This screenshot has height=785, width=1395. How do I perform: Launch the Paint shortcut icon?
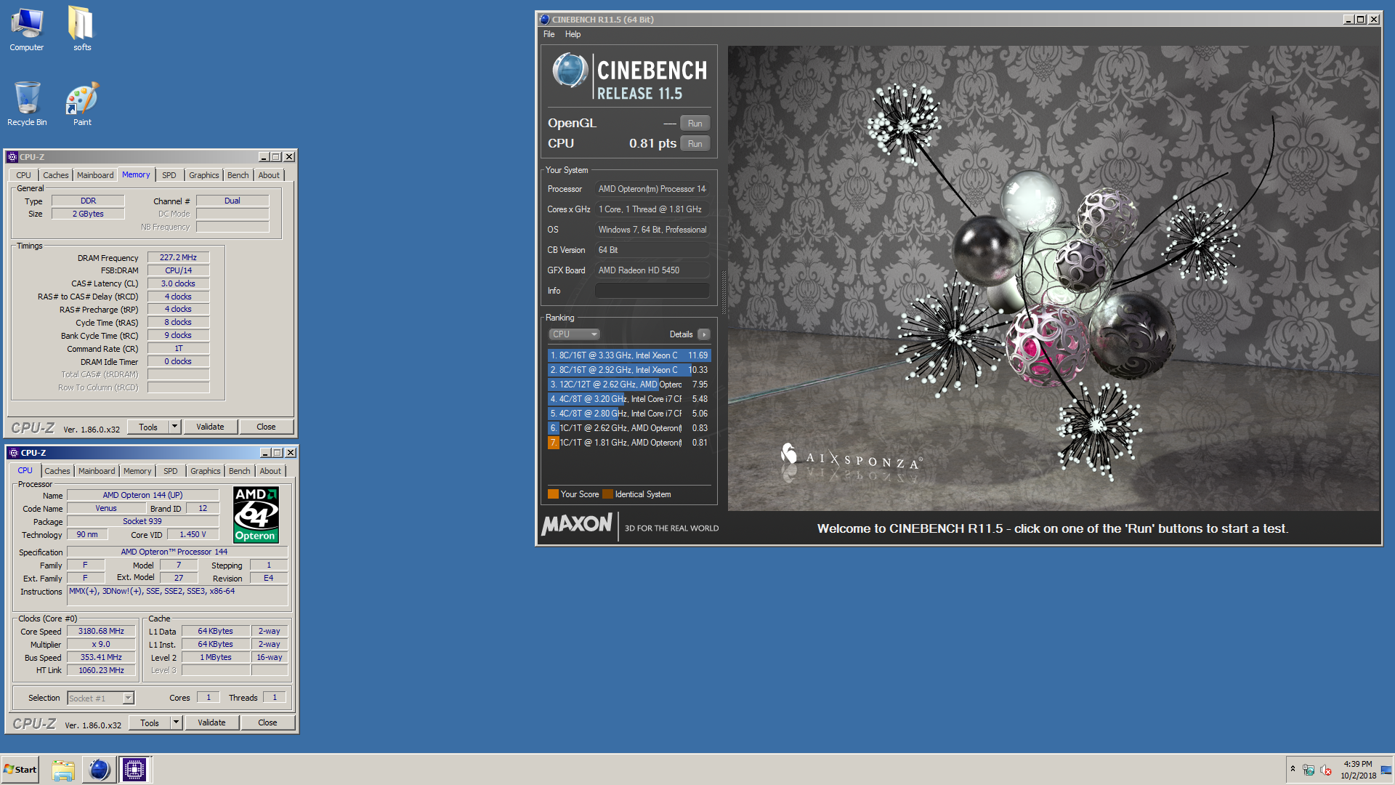(82, 103)
